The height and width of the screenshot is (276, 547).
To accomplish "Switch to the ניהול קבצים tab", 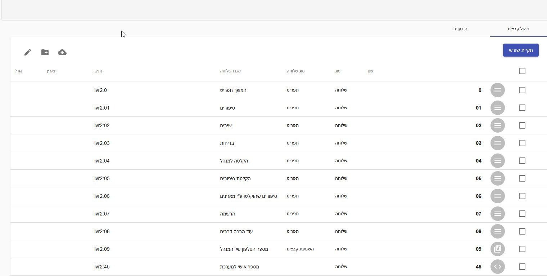I will point(518,29).
